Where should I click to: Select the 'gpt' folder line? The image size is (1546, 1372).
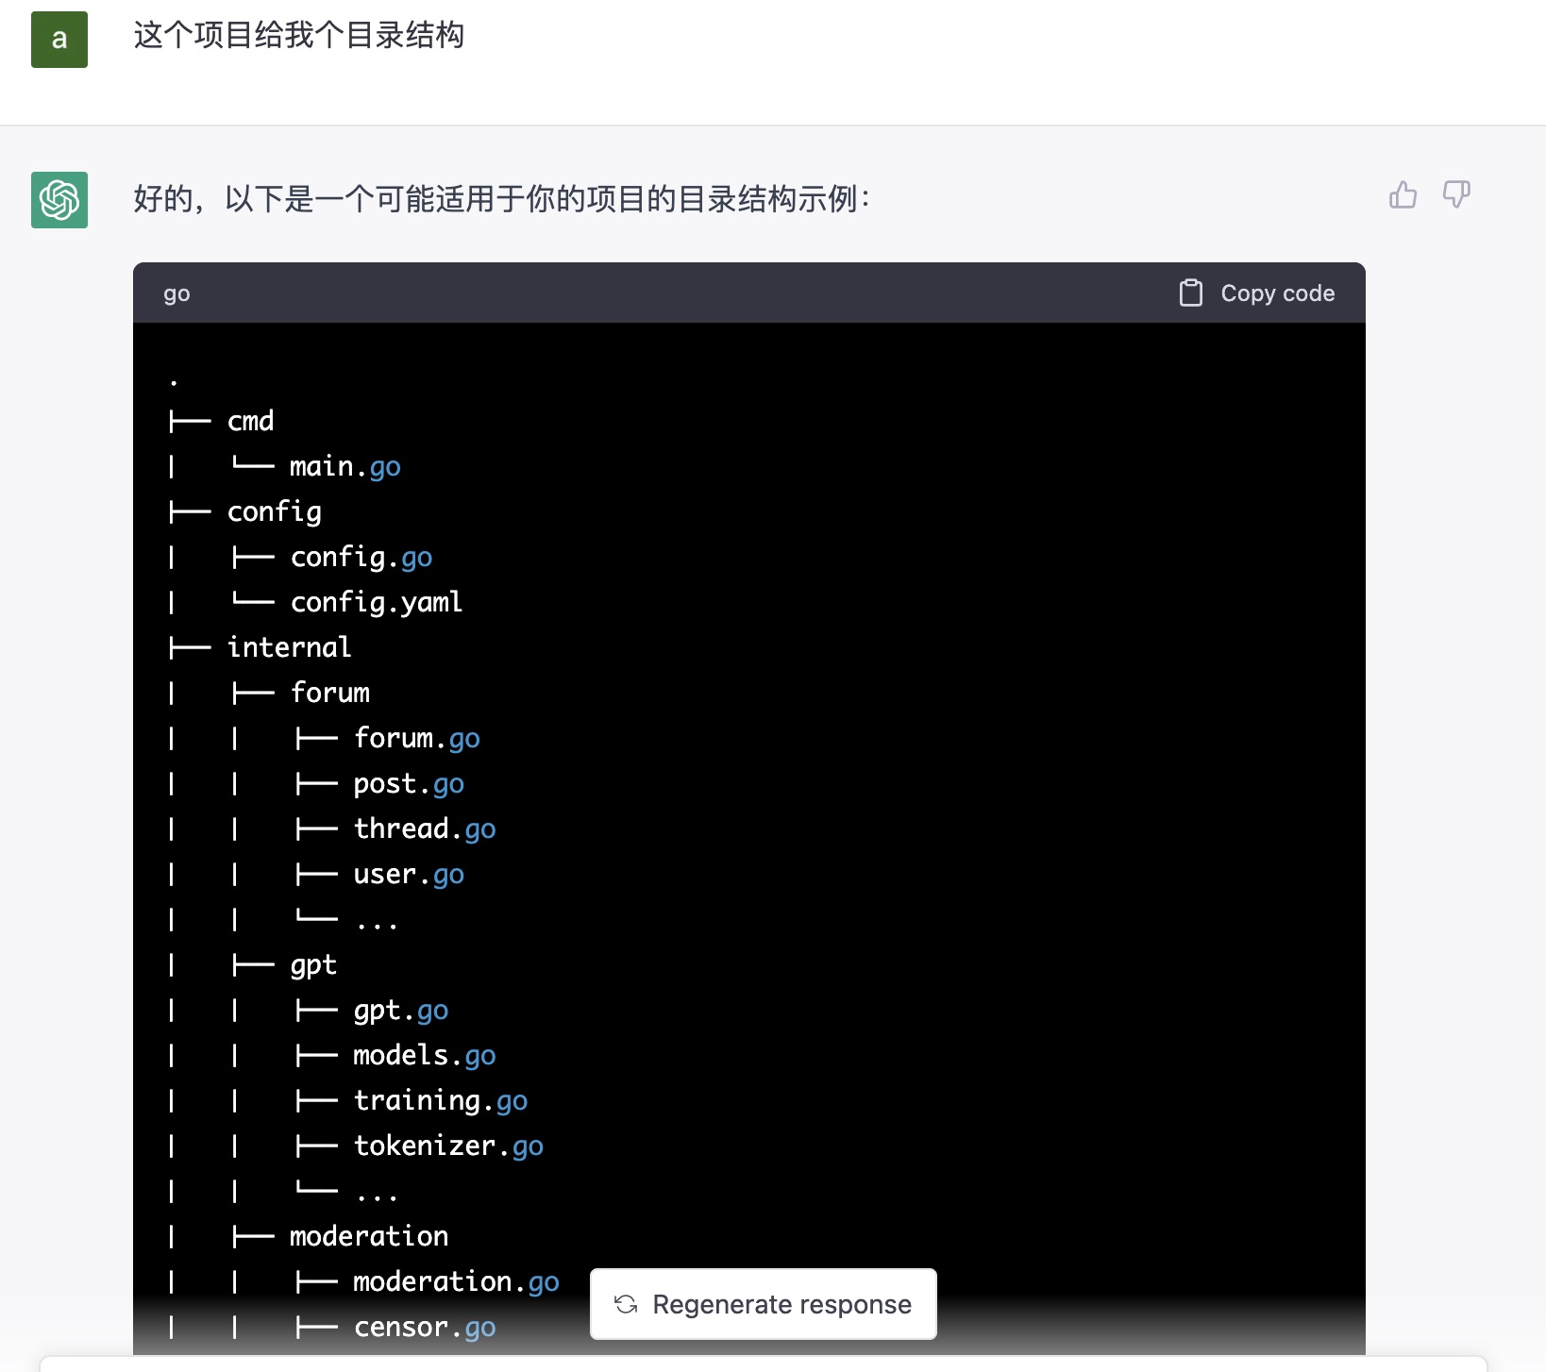(x=313, y=964)
